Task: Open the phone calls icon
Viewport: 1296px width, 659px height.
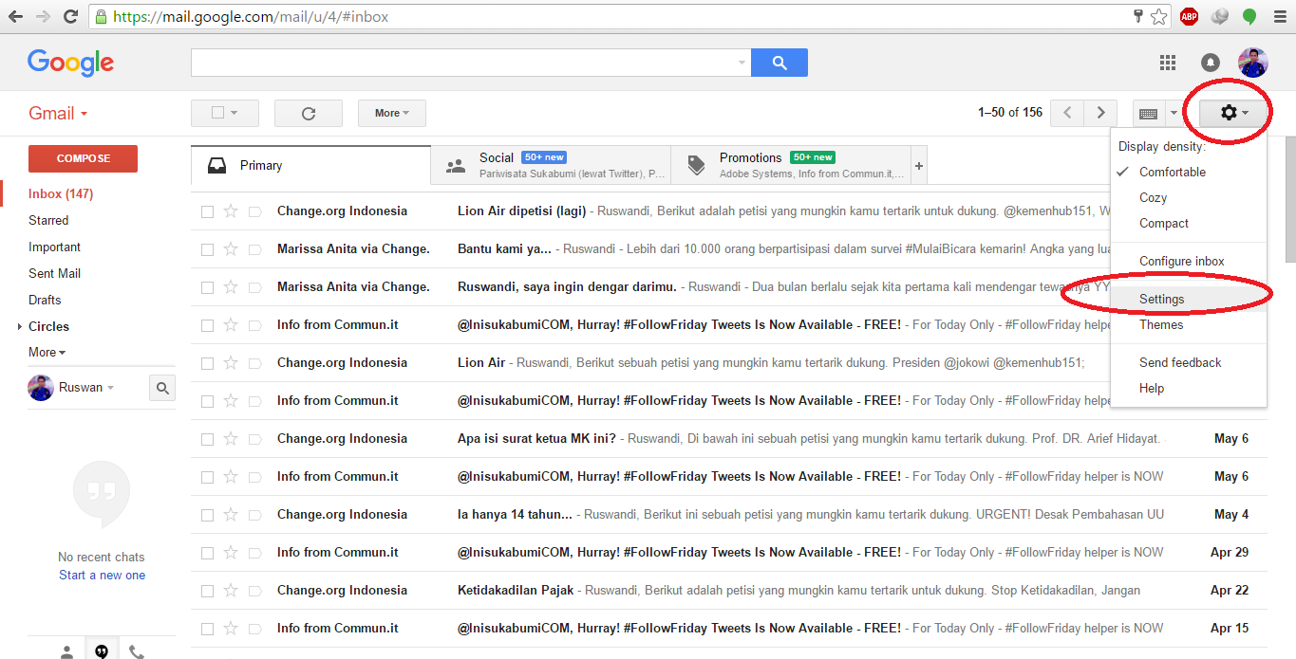Action: pos(137,650)
